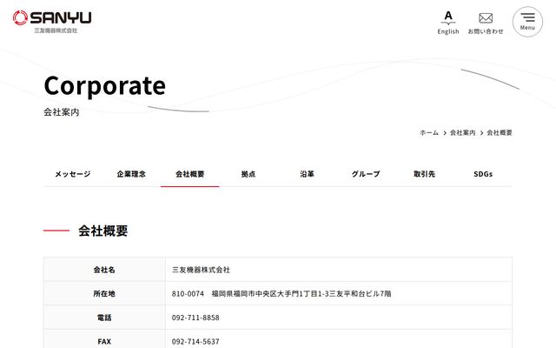Switch to the 拠点 tab
The image size is (556, 348).
tap(248, 174)
